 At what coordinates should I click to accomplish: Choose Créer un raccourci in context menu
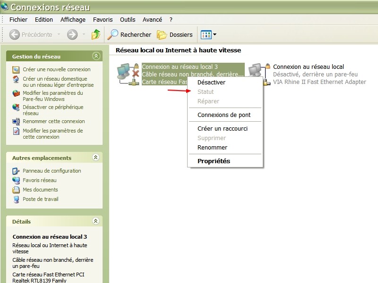tap(222, 129)
